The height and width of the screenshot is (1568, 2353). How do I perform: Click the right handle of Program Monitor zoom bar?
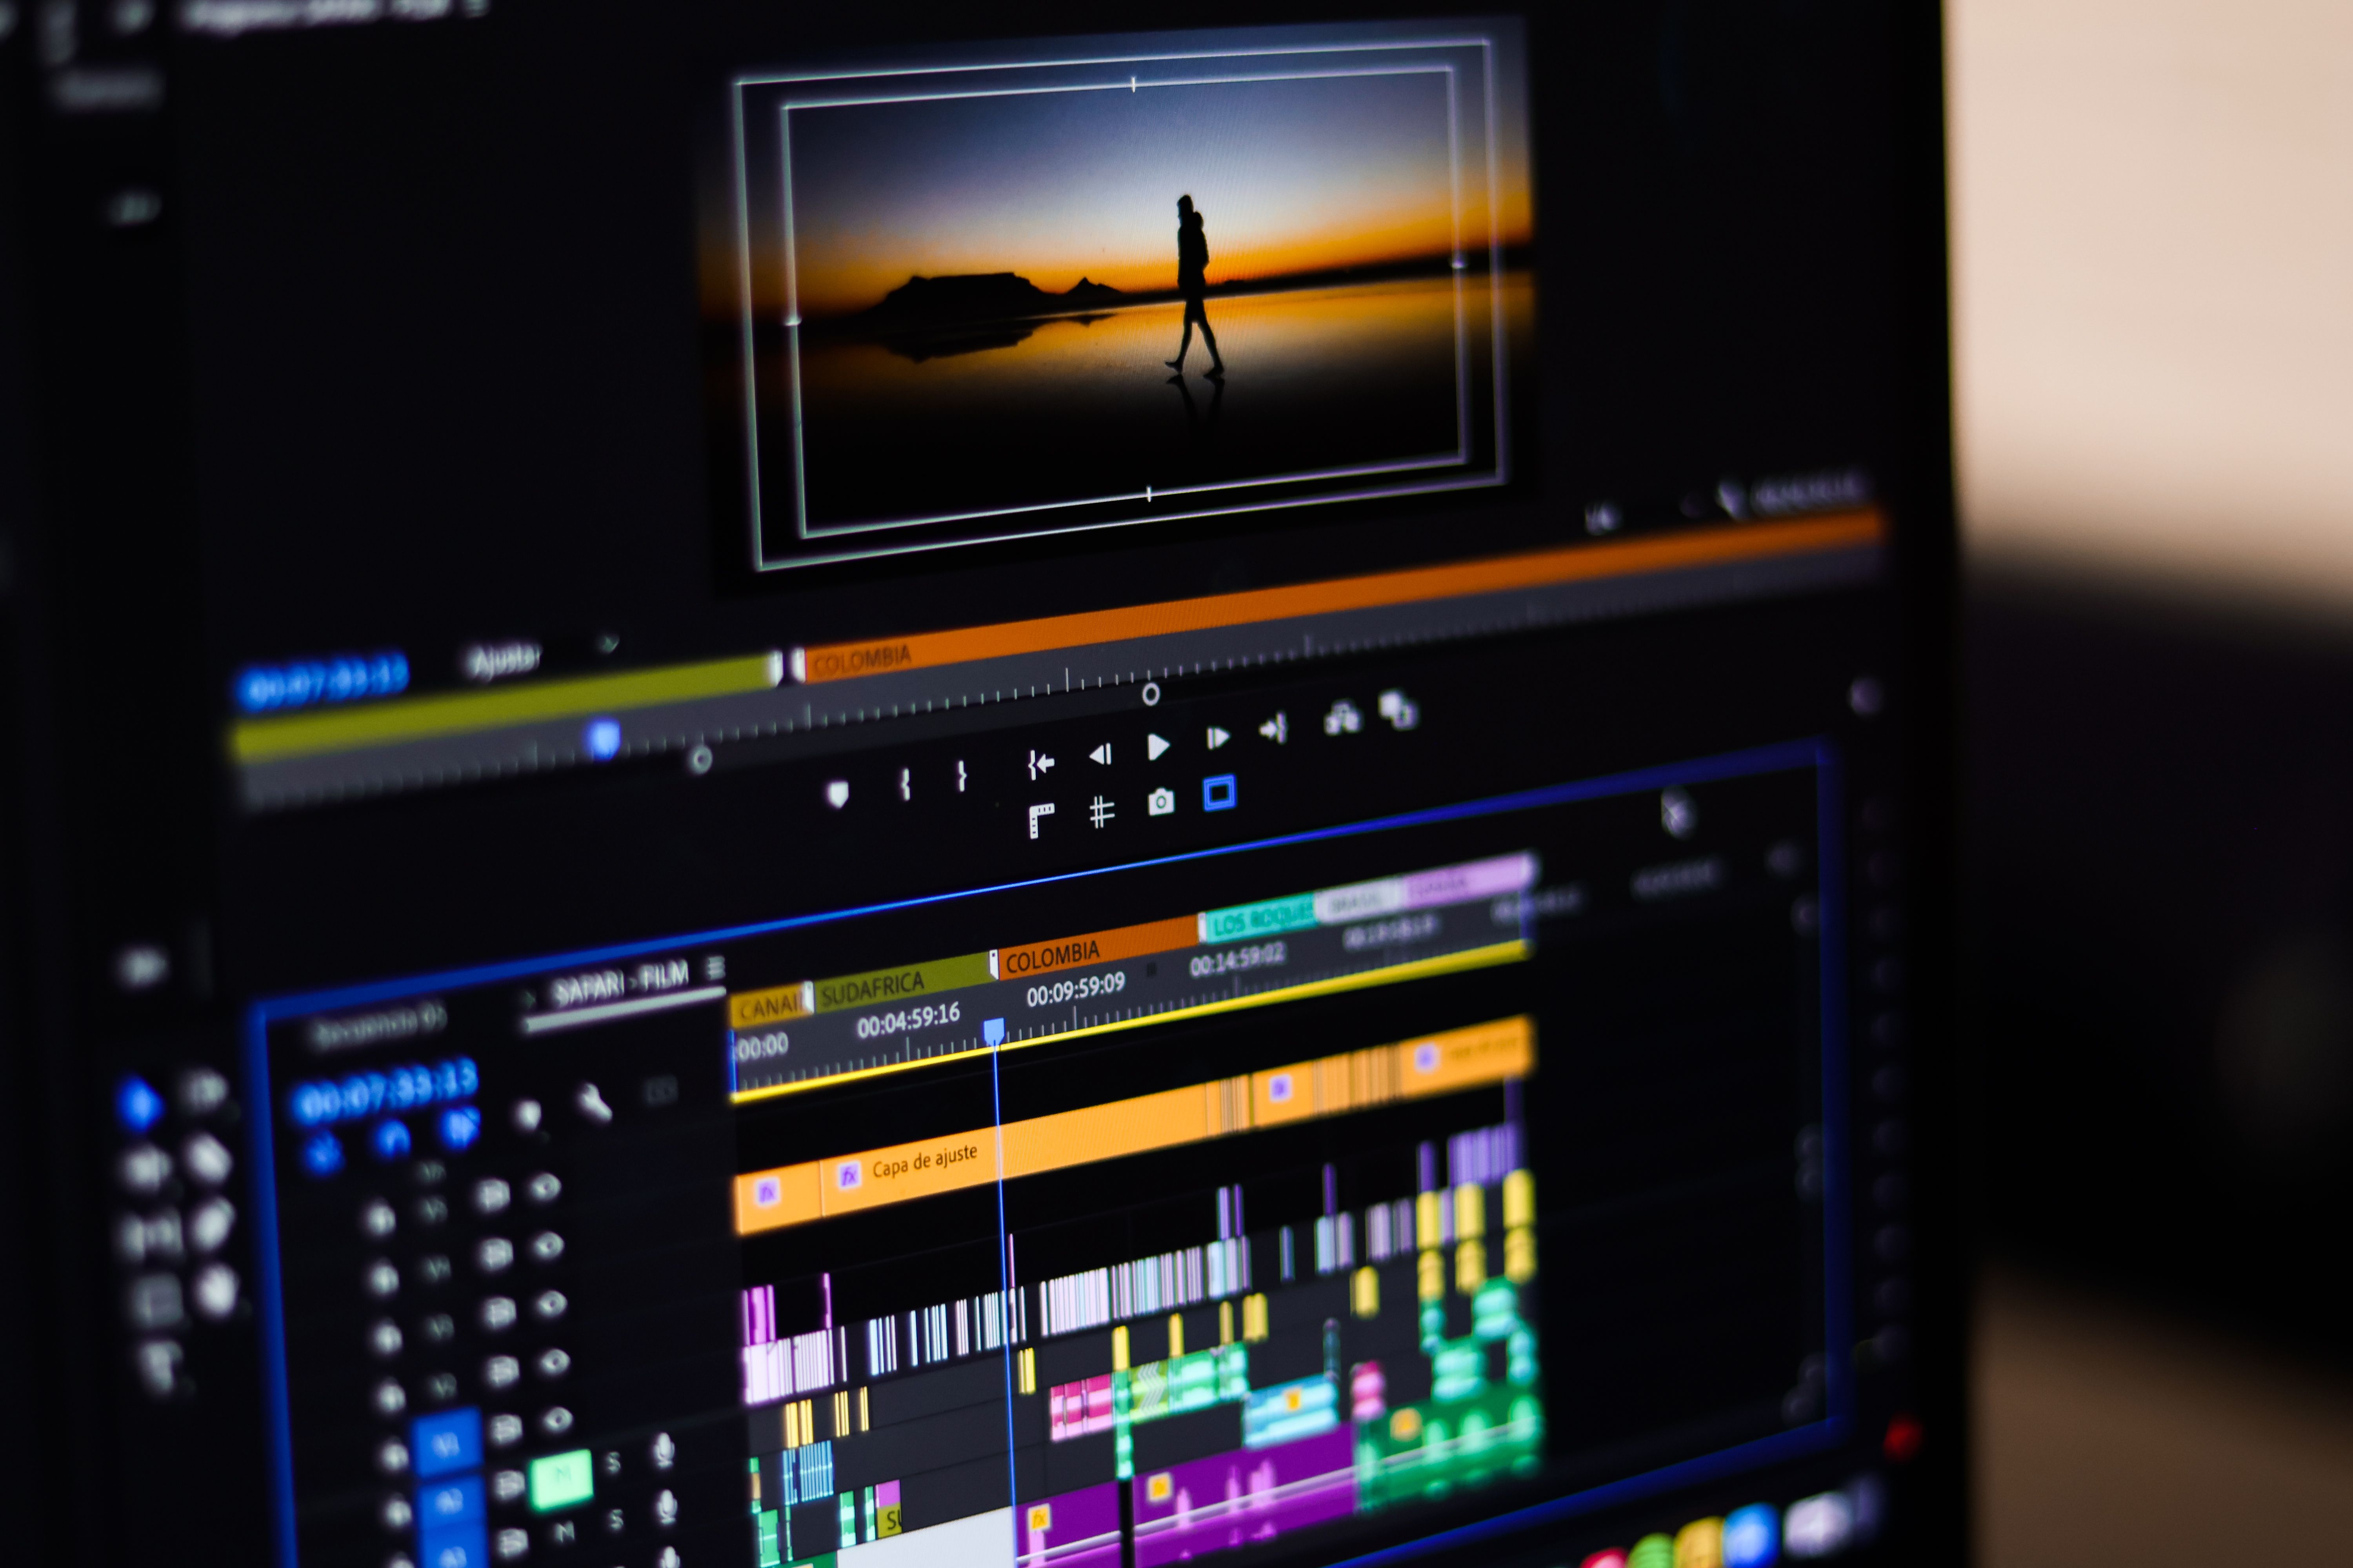click(x=1151, y=694)
